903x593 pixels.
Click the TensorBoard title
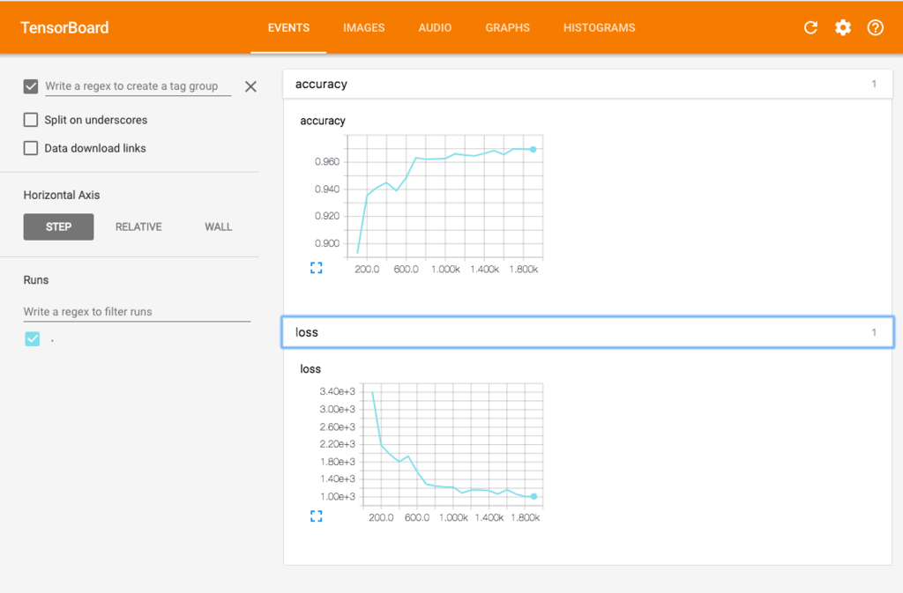(x=64, y=27)
